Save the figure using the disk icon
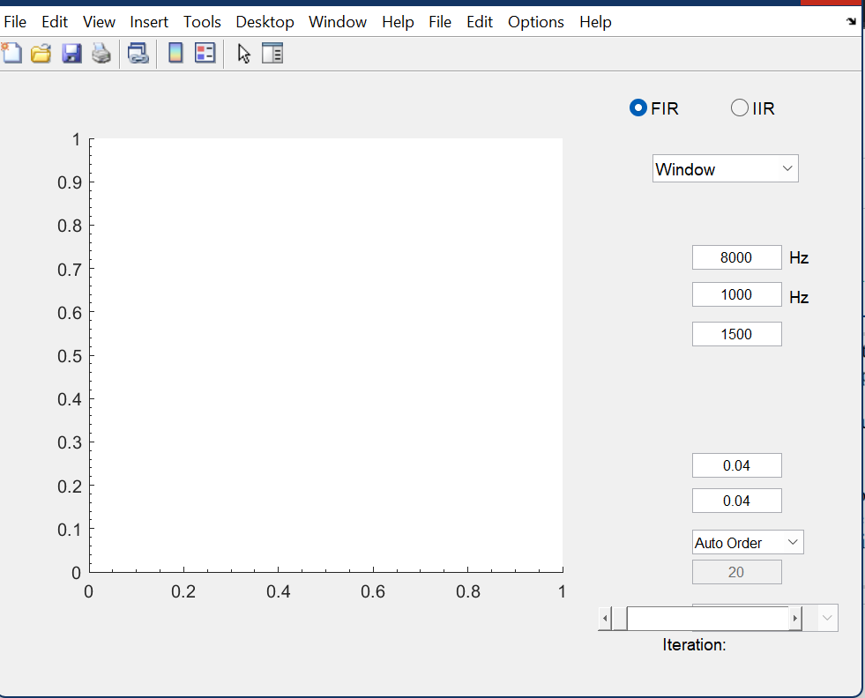Screen dimensions: 865x698 pos(71,53)
